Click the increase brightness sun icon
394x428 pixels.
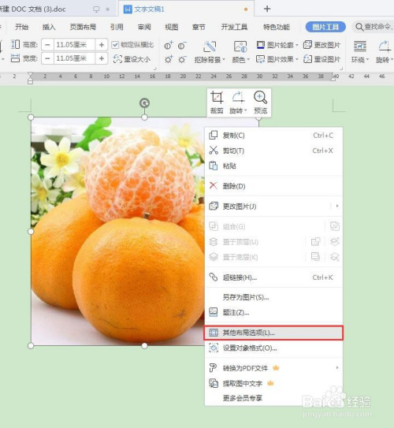pyautogui.click(x=169, y=59)
